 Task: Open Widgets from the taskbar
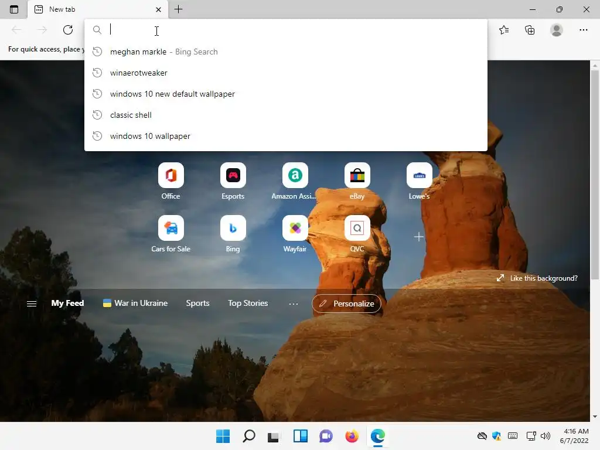[301, 436]
